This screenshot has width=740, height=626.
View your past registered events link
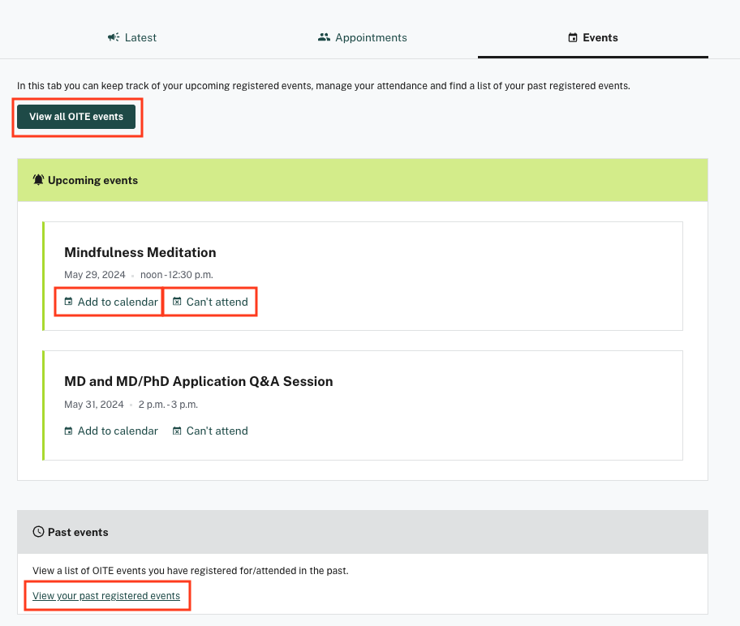click(106, 596)
